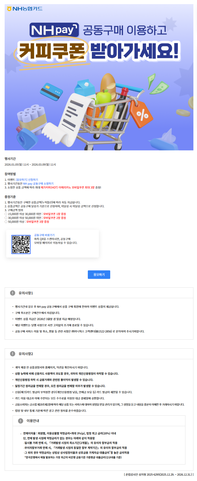Open the 공동구매 바로가기 link
197x481 pixels.
click(44, 235)
